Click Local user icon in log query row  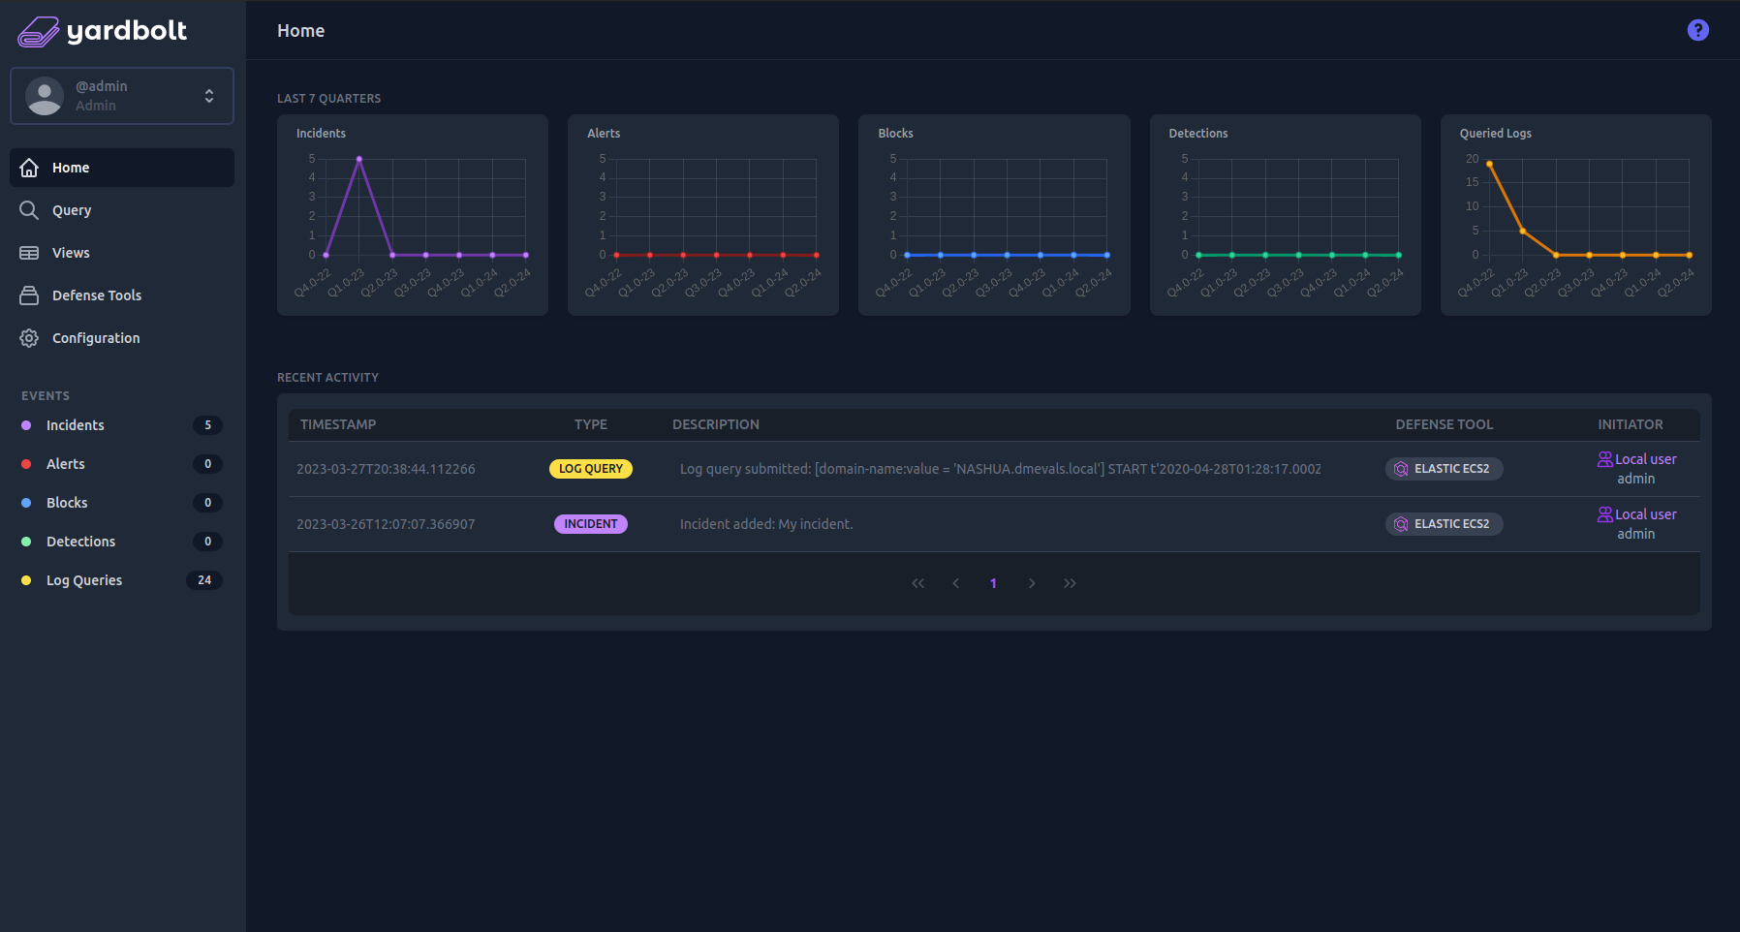pos(1605,459)
